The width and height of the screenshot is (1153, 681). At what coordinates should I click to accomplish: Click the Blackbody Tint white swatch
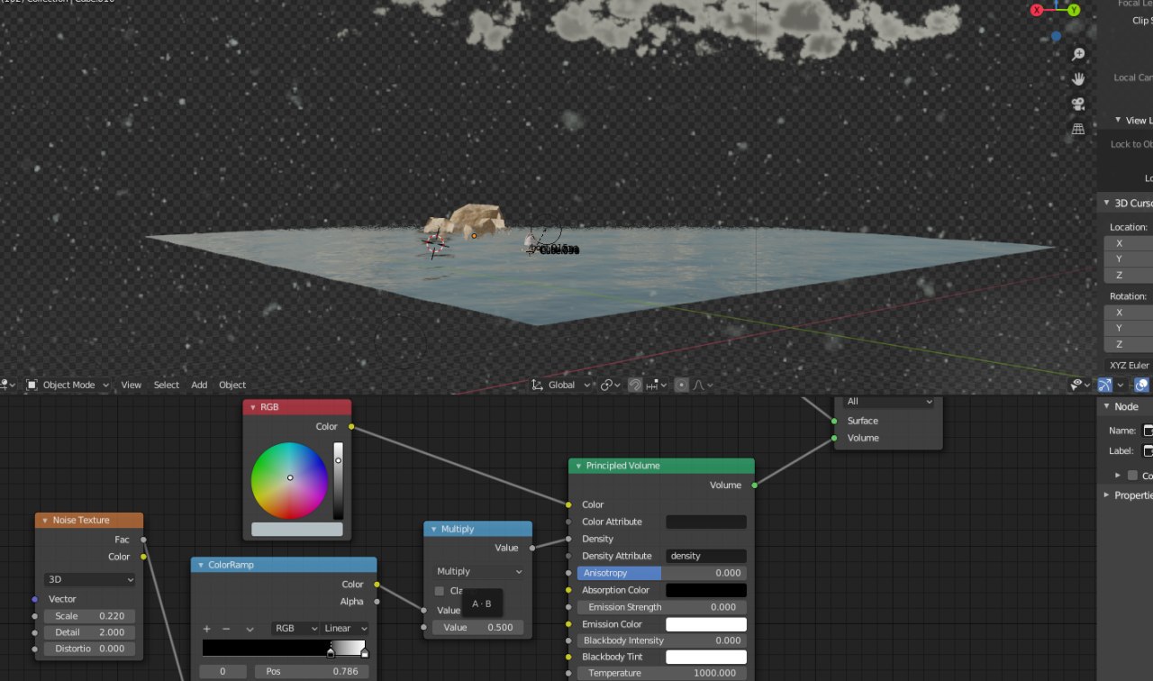[706, 657]
